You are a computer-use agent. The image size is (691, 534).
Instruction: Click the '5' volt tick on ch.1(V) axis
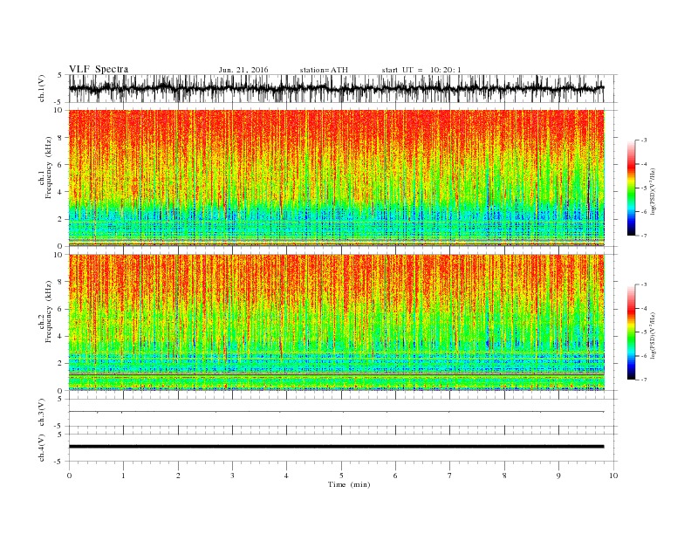click(x=59, y=75)
